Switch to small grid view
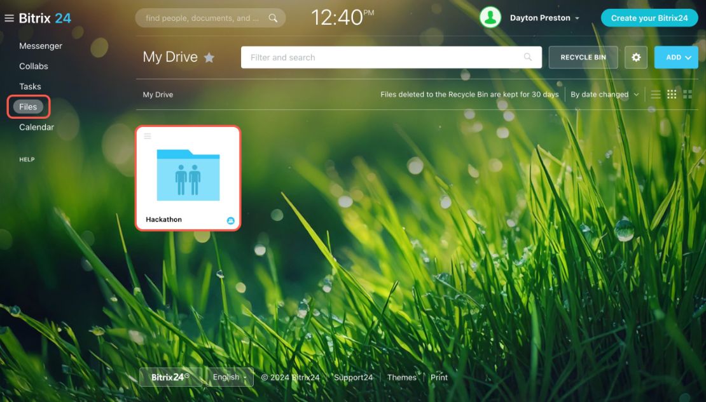This screenshot has height=402, width=706. (672, 95)
